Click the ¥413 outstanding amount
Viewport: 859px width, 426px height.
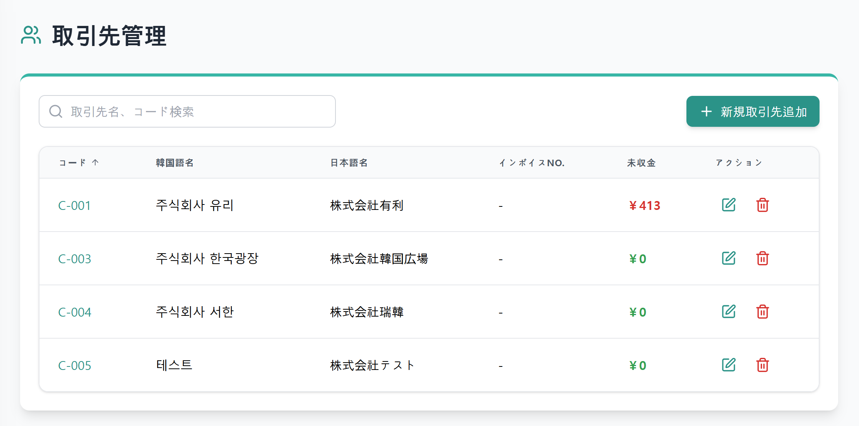(x=645, y=206)
